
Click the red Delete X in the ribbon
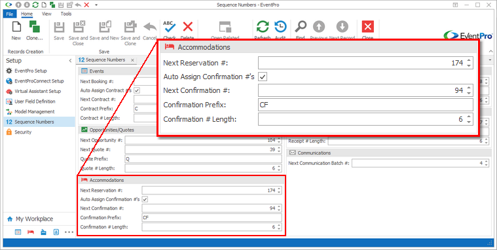[x=188, y=27]
